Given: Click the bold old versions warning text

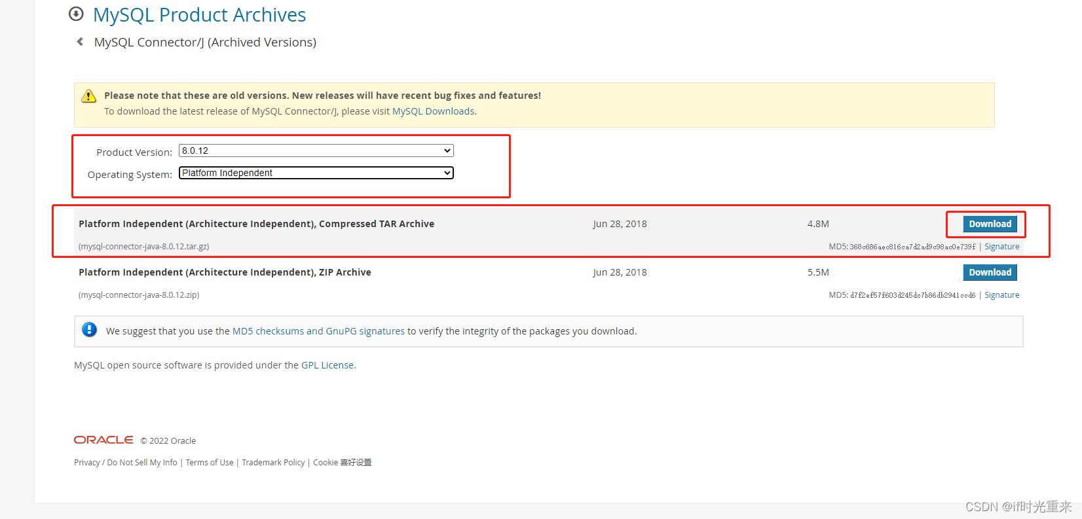Looking at the screenshot, I should tap(322, 96).
